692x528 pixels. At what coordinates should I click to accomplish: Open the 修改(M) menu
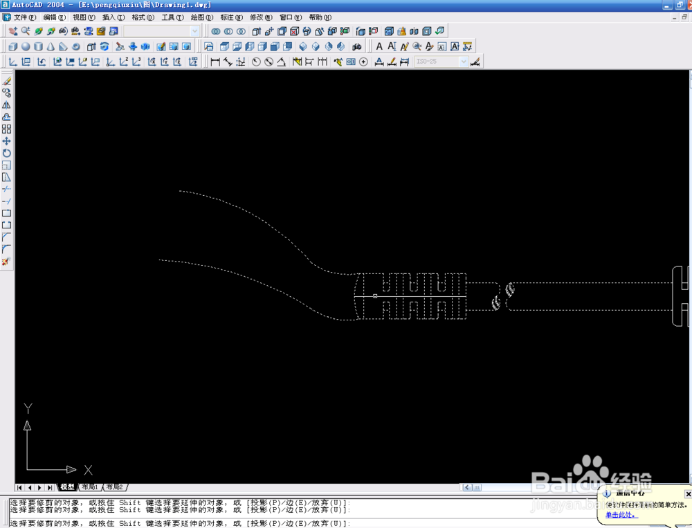(x=262, y=17)
